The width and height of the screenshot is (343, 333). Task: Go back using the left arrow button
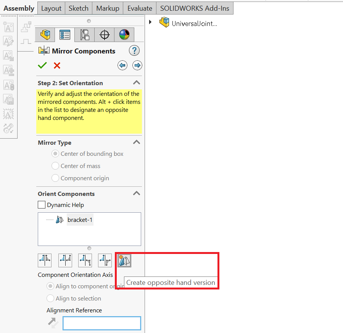click(x=122, y=66)
